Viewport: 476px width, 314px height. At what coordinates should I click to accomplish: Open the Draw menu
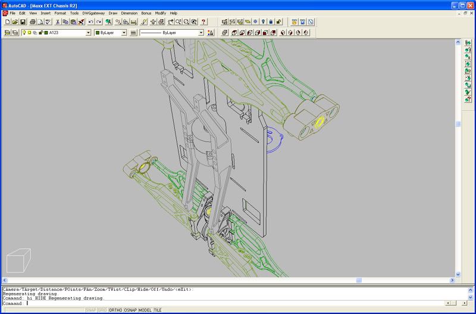tap(113, 13)
